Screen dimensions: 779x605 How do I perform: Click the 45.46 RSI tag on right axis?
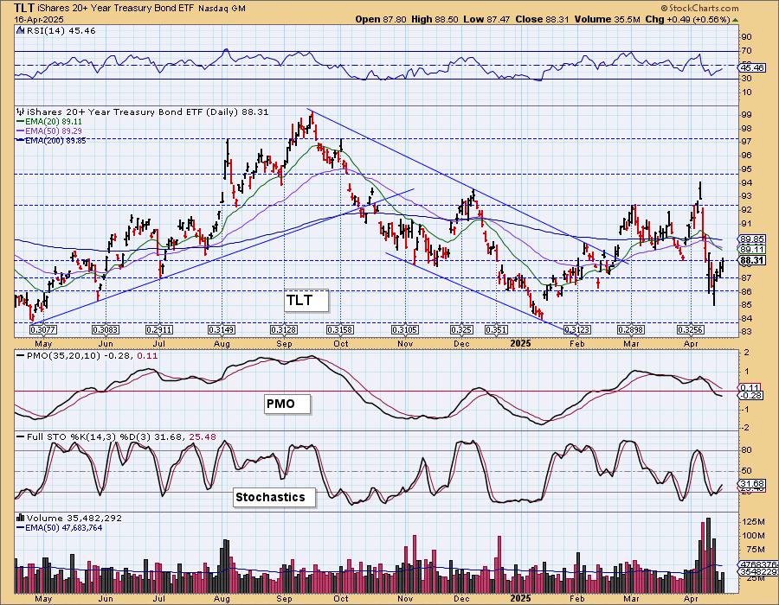[x=751, y=68]
